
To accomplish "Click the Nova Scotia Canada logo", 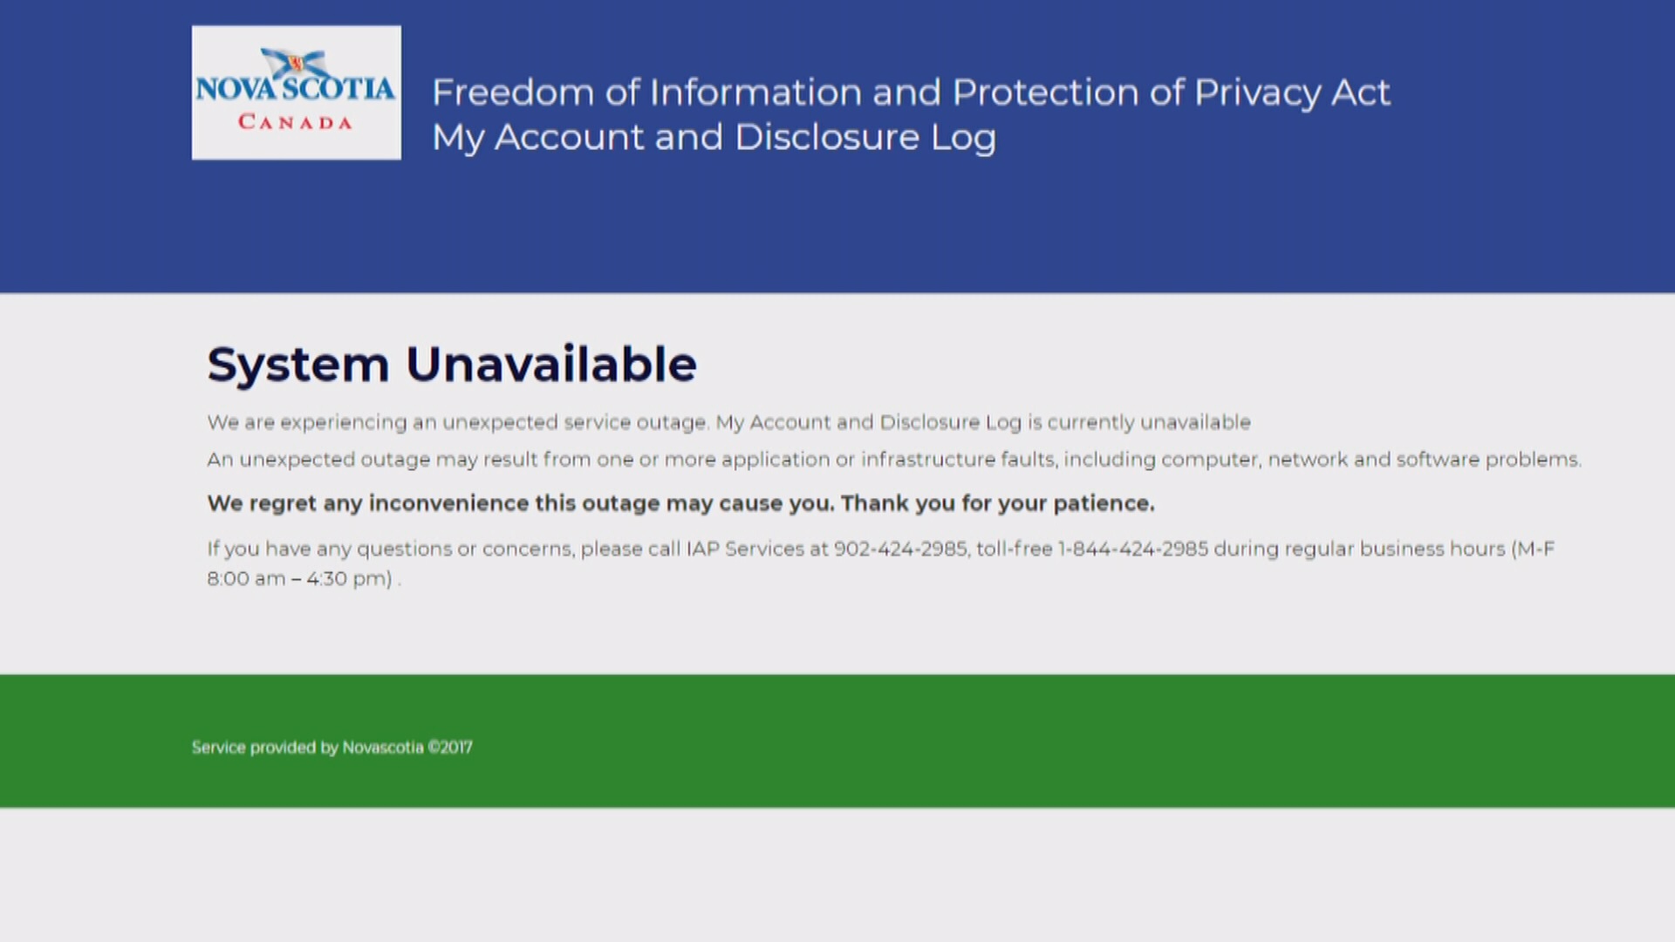I will coord(297,92).
